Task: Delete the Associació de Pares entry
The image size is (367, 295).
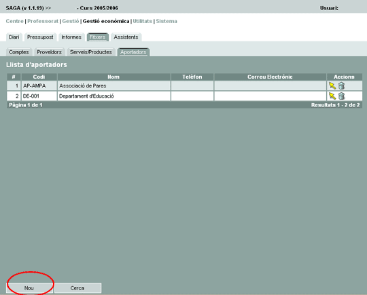Action: tap(341, 85)
